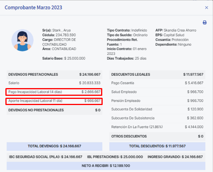213x172 pixels.
Task: Click the OTROS DESCUENTOS header
Action: coord(157,136)
